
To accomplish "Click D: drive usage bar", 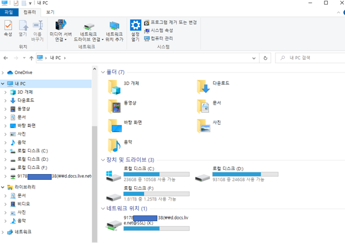I will click(x=245, y=174).
